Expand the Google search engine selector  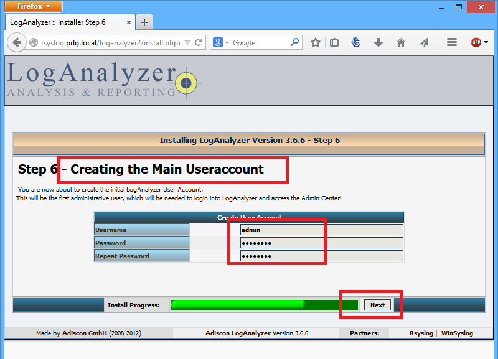click(221, 43)
